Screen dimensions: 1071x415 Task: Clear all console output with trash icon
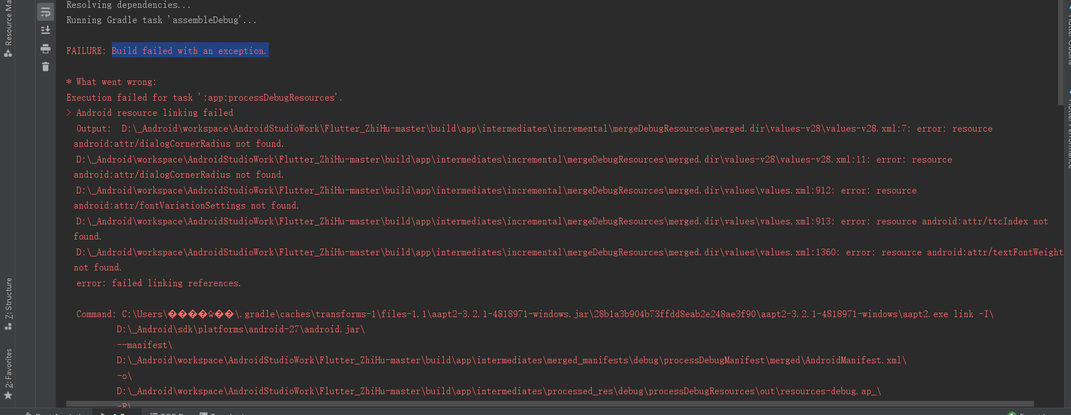click(x=45, y=67)
